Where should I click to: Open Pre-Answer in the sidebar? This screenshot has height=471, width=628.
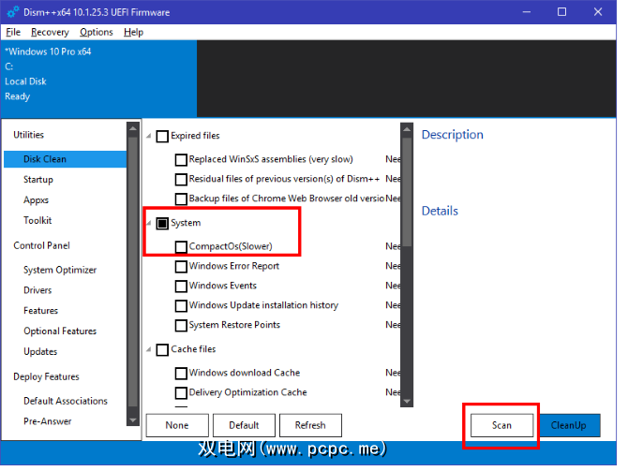click(x=48, y=421)
